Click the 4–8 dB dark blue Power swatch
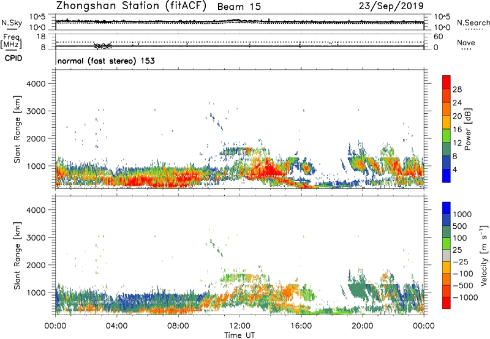 click(447, 162)
